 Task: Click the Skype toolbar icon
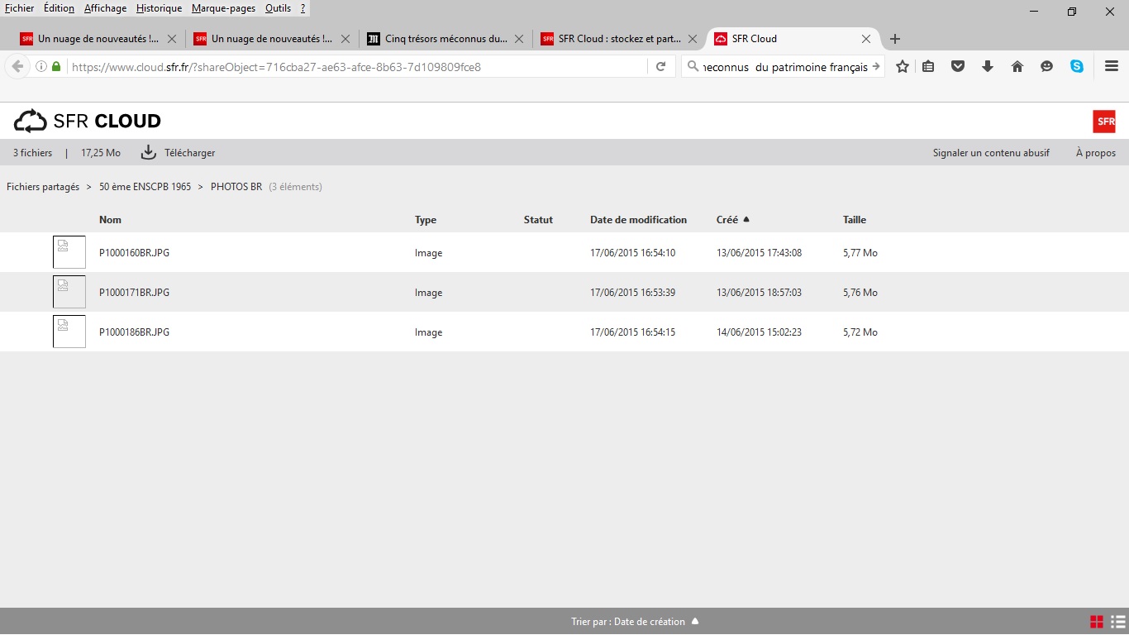pyautogui.click(x=1077, y=67)
